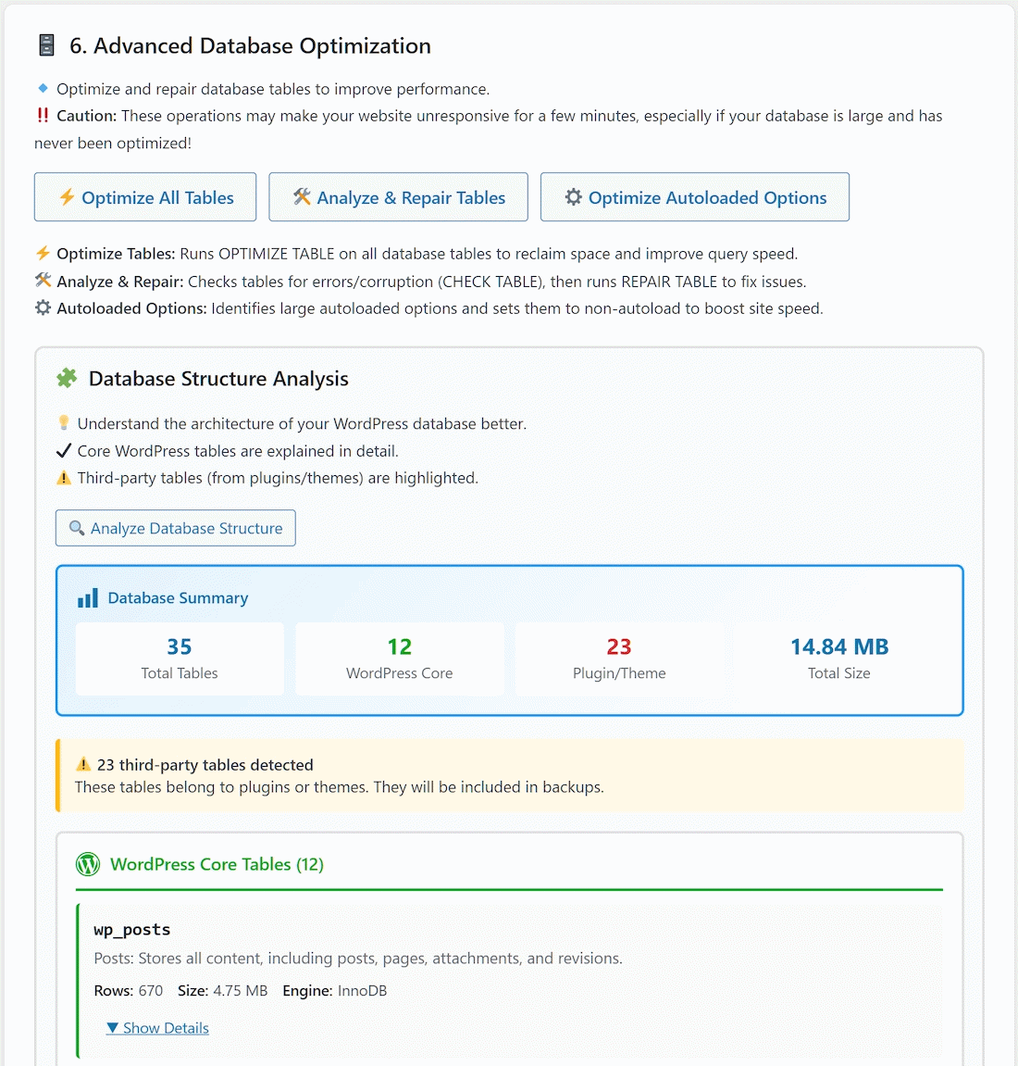
Task: Click the hammer-wrench icon in Analyze & Repair Tables
Action: 302,197
